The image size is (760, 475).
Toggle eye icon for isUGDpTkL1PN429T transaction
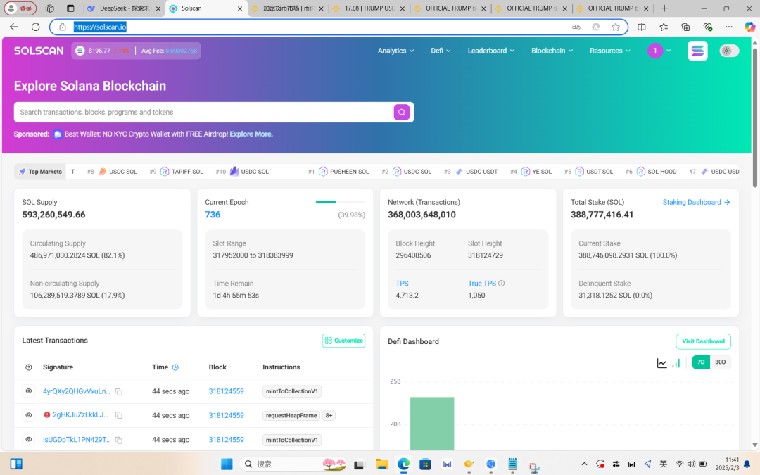click(x=29, y=440)
